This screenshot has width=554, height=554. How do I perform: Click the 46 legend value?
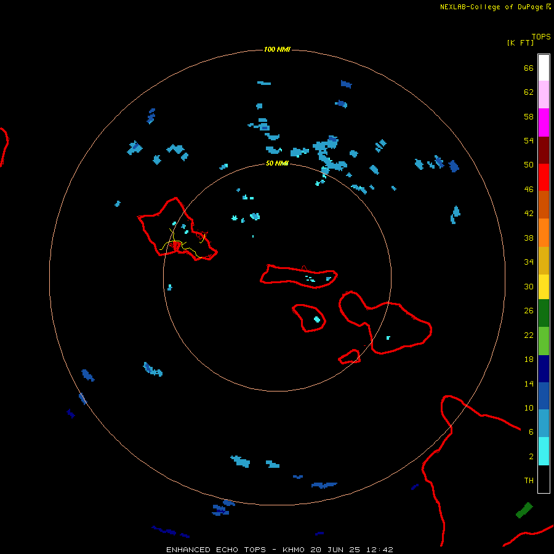point(529,190)
